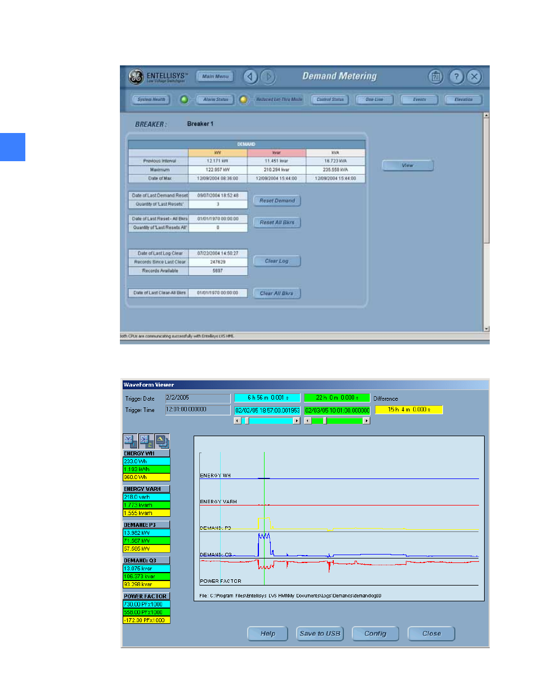
Task: Click the Clear All Bkrs button
Action: [277, 294]
